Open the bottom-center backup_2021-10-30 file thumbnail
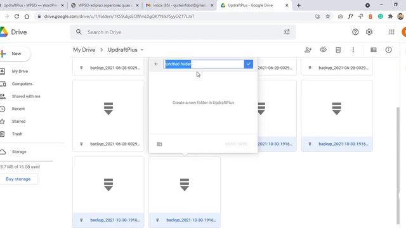The width and height of the screenshot is (406, 228). pyautogui.click(x=185, y=185)
